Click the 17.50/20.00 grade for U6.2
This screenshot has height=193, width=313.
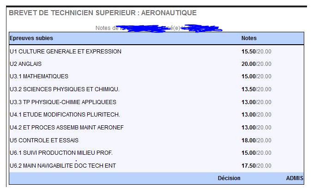(256, 165)
